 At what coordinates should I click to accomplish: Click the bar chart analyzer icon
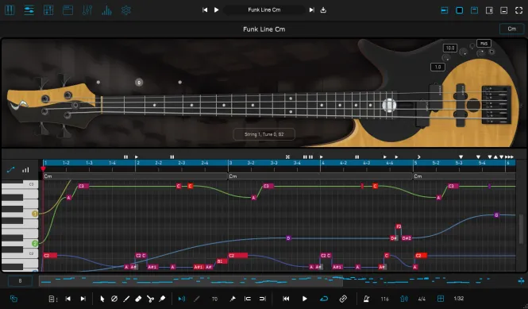[x=106, y=10]
